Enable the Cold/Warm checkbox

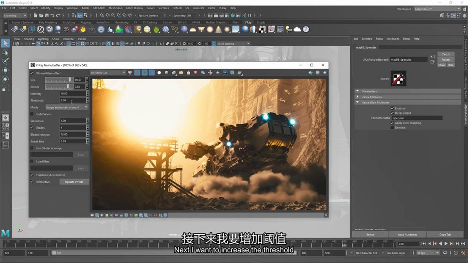coord(32,114)
